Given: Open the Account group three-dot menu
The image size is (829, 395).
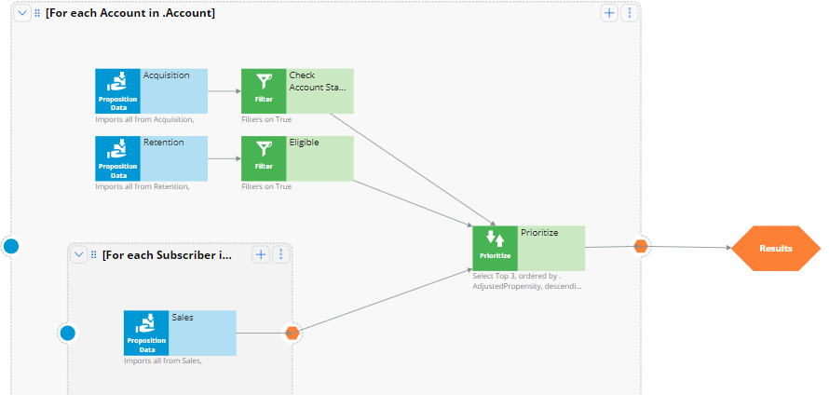Looking at the screenshot, I should point(630,13).
